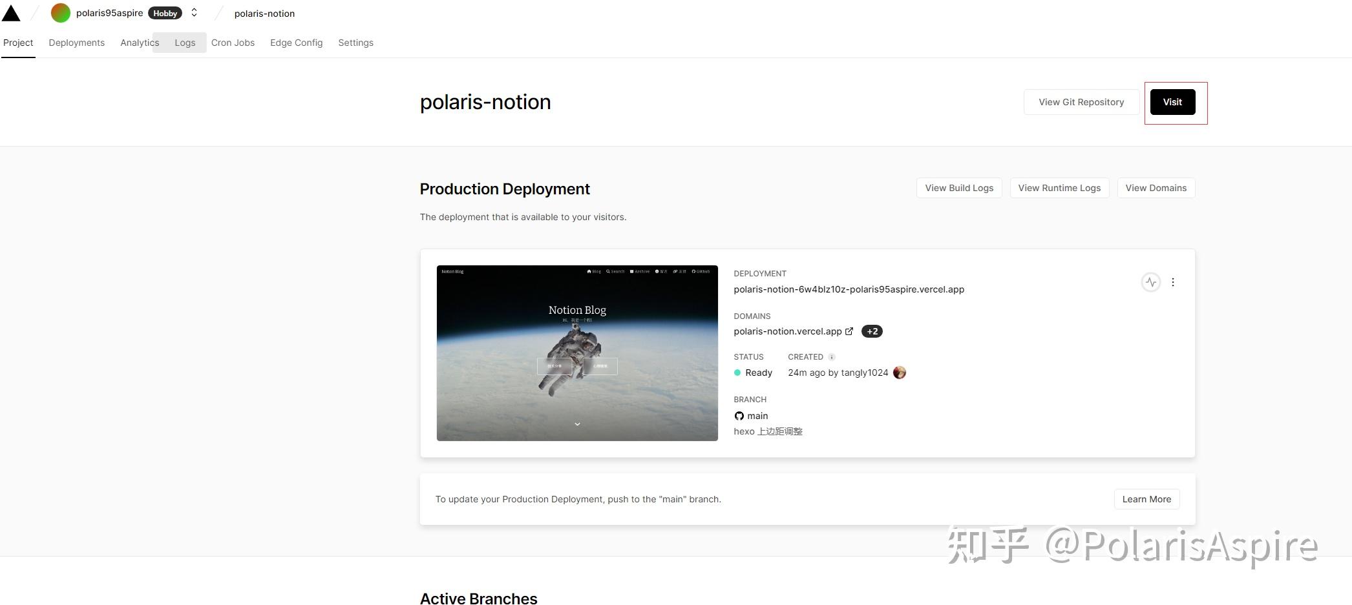Click the GitHub icon beside main branch
The width and height of the screenshot is (1352, 605).
click(x=739, y=416)
